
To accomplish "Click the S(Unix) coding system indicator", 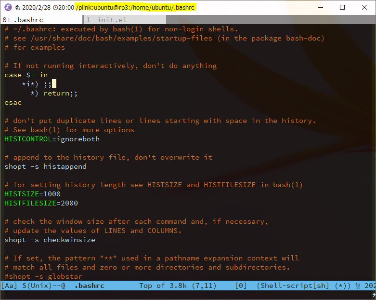I will click(x=37, y=286).
